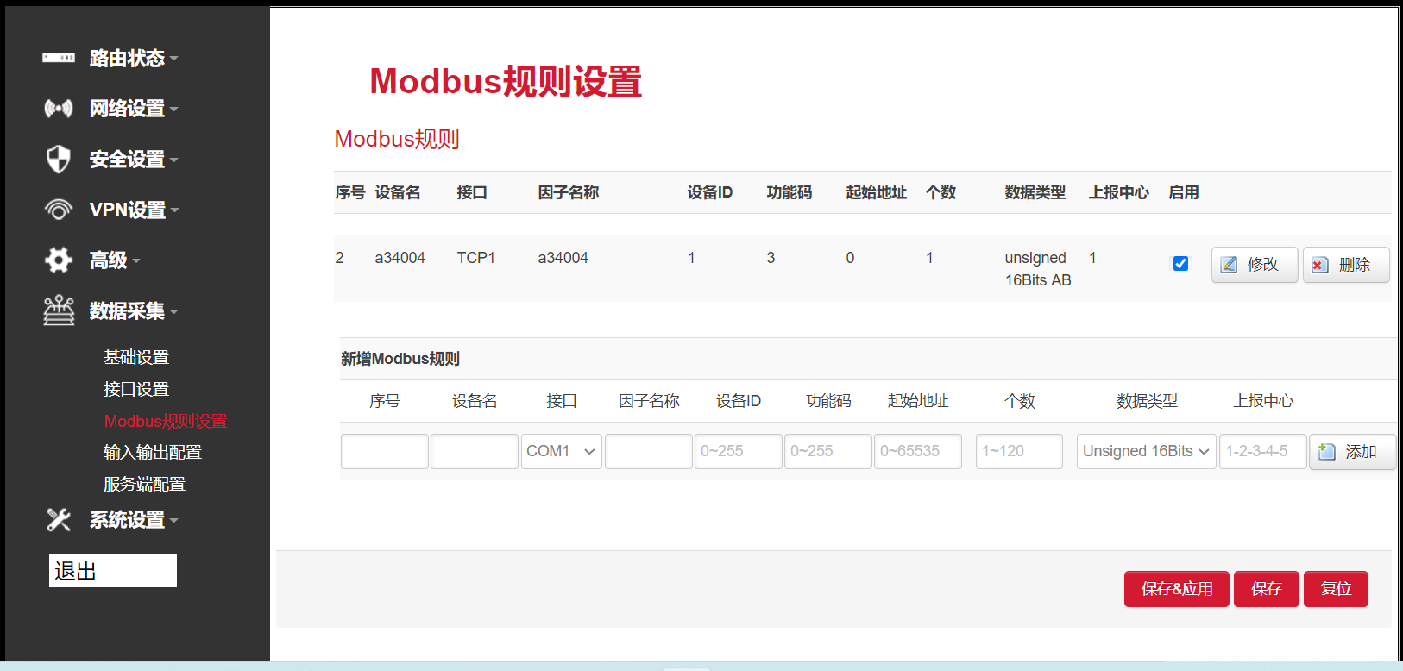The image size is (1403, 671).
Task: Click the data collection icon in sidebar
Action: click(x=59, y=310)
